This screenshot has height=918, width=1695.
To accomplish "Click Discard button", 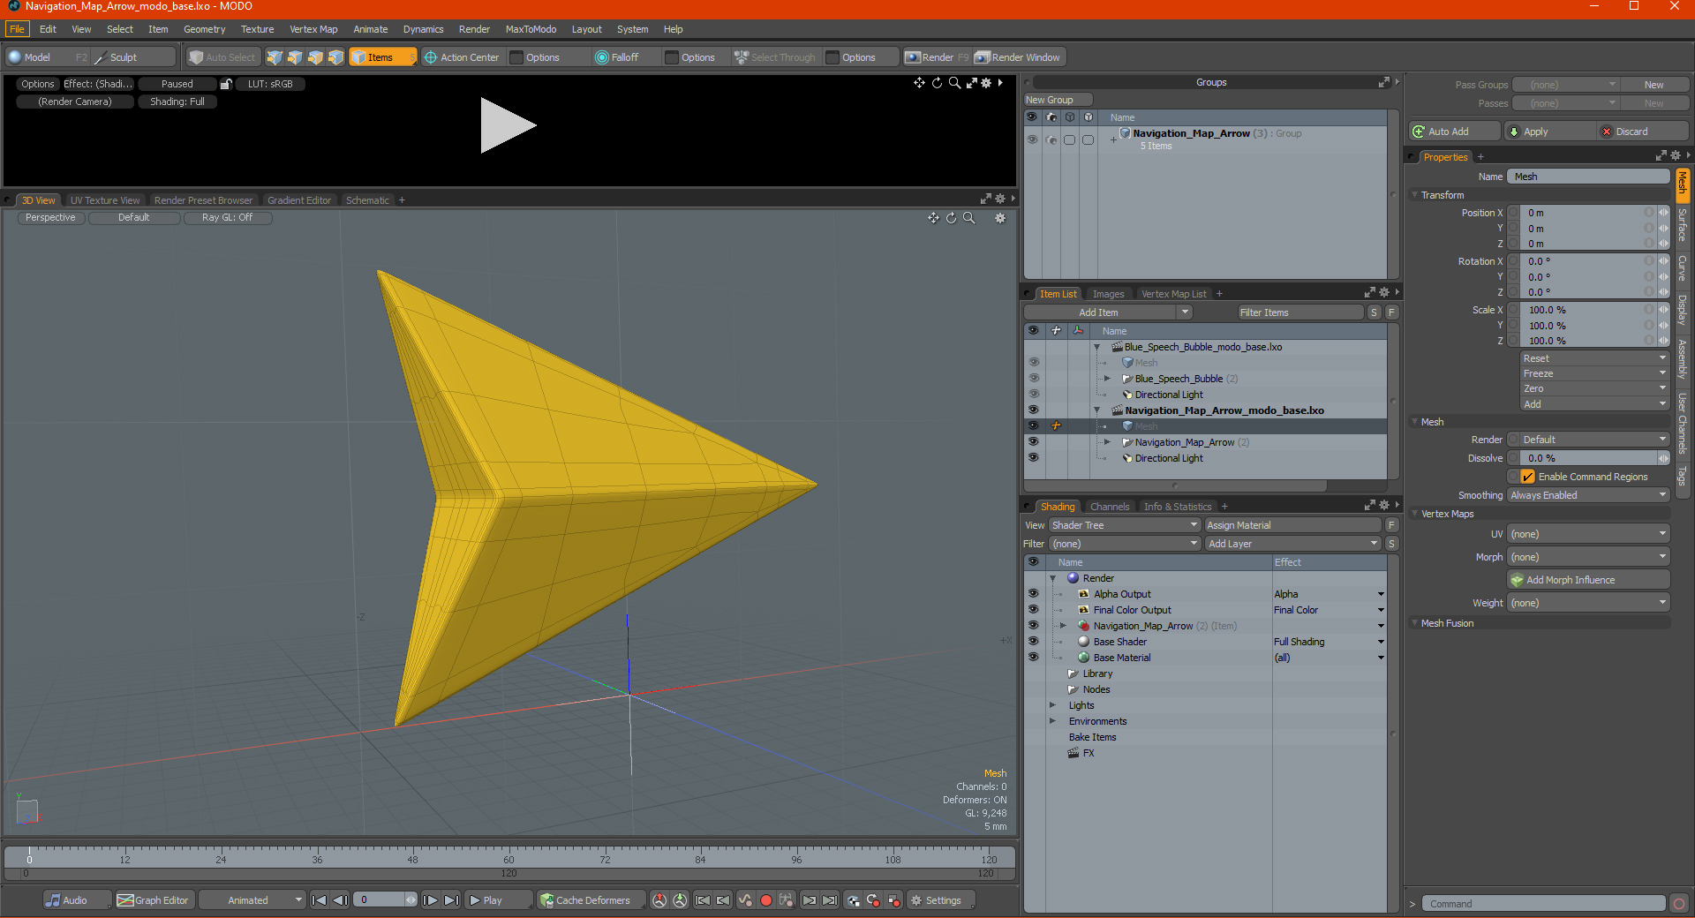I will tap(1643, 132).
